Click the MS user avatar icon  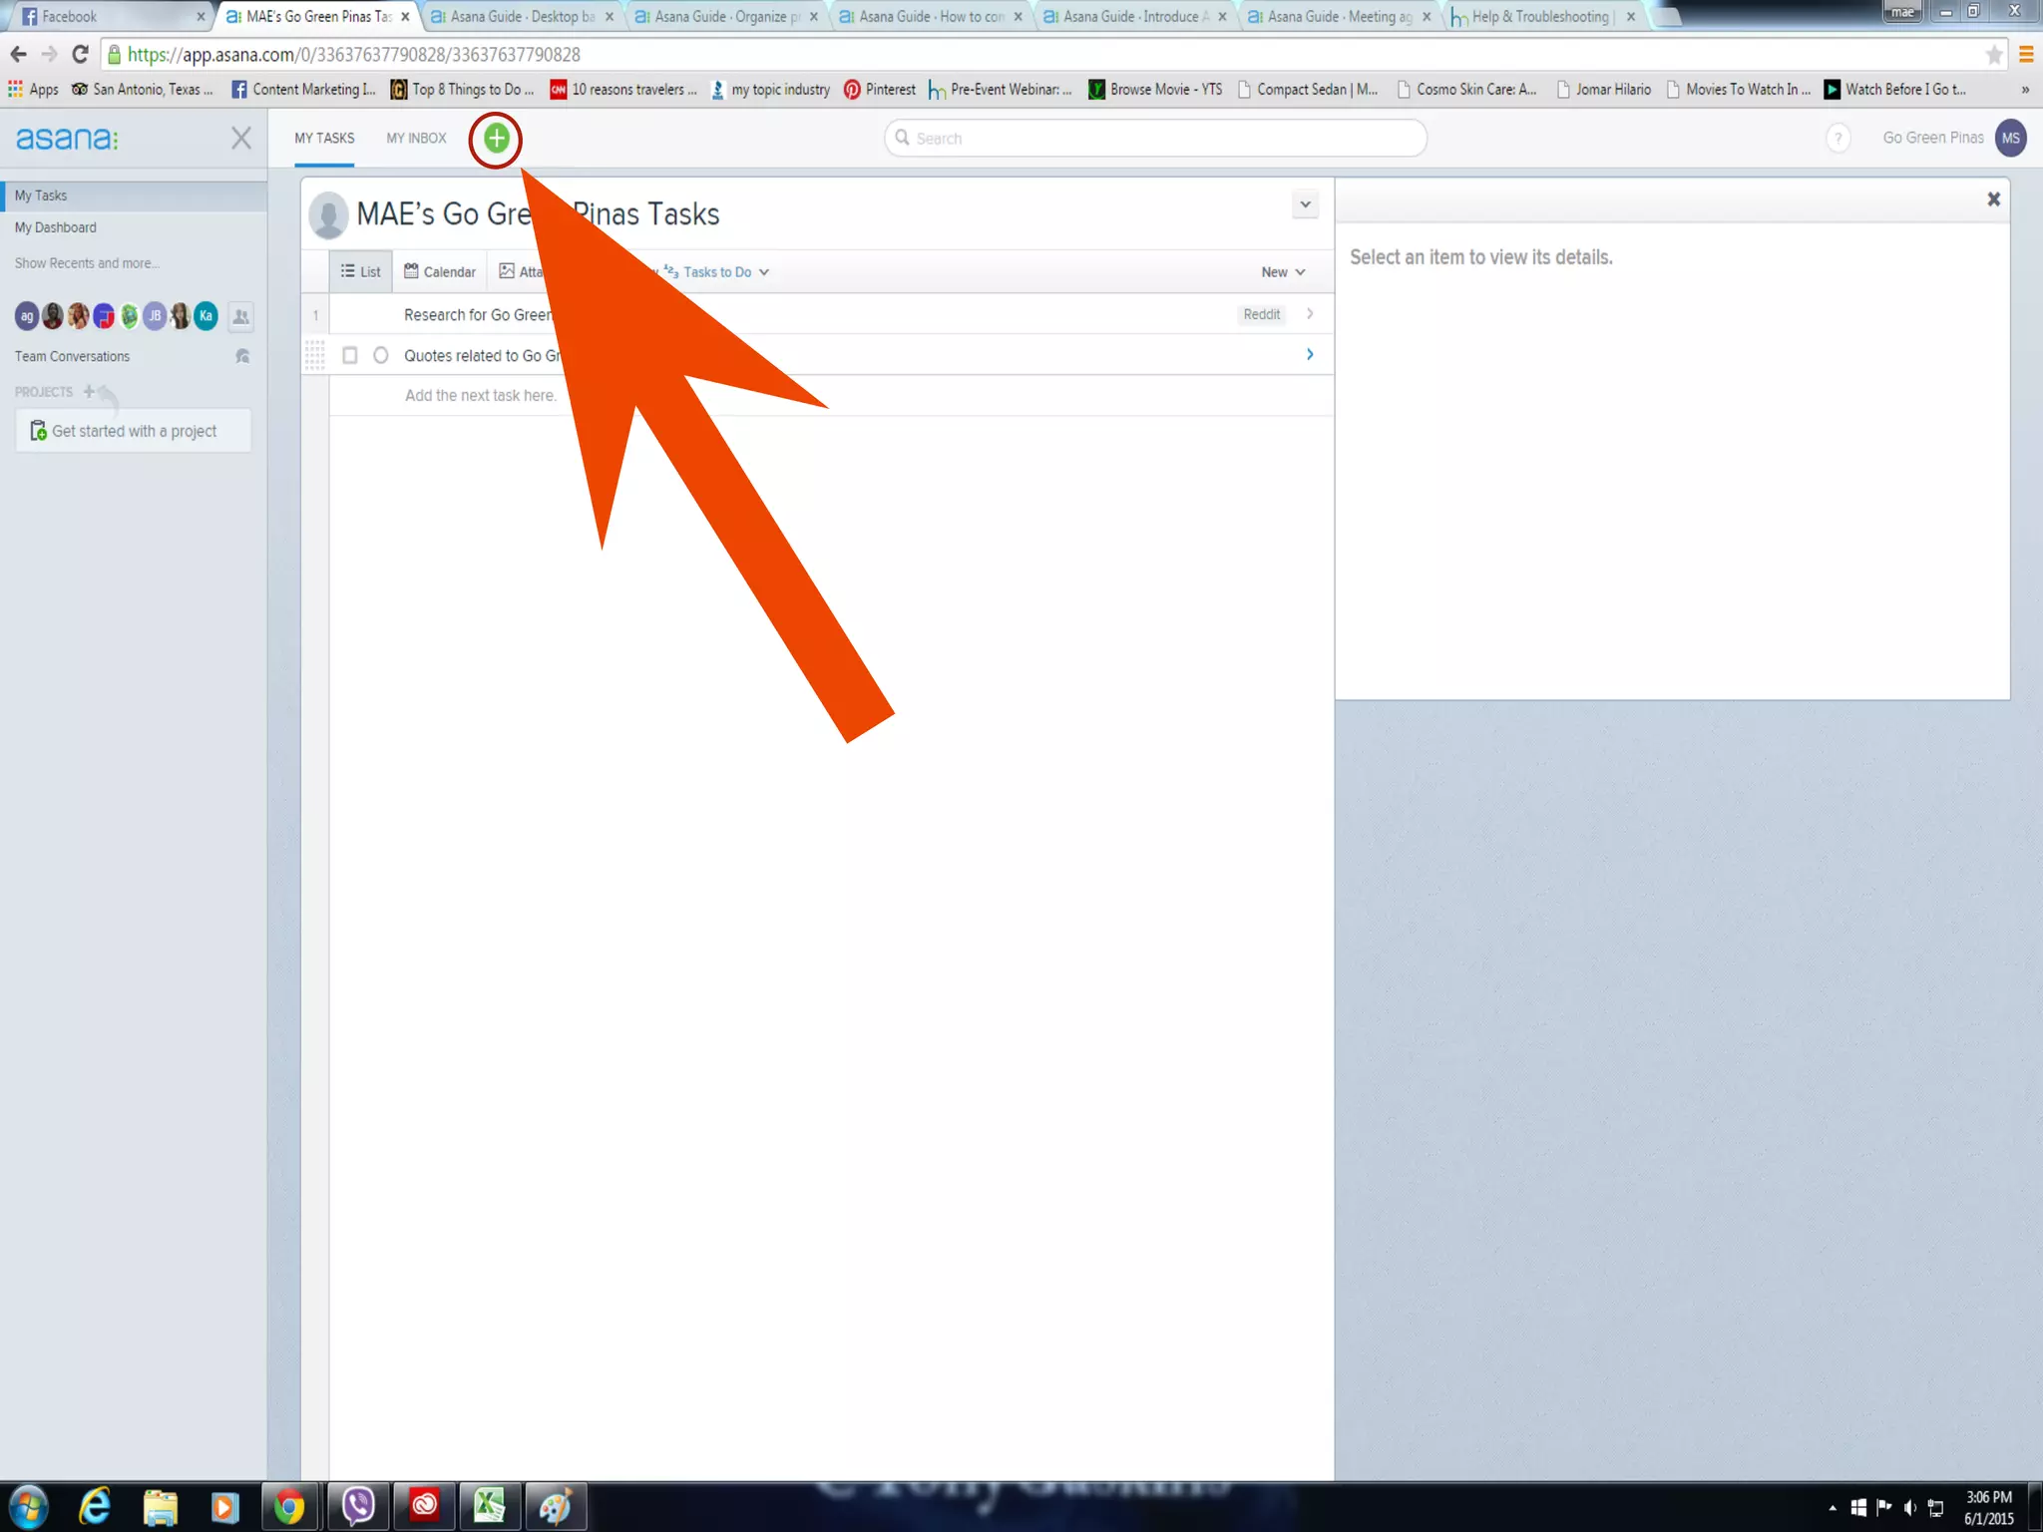pos(2009,138)
